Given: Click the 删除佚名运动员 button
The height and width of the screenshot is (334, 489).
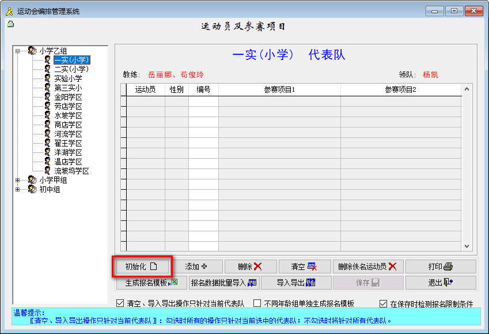Looking at the screenshot, I should [x=367, y=267].
